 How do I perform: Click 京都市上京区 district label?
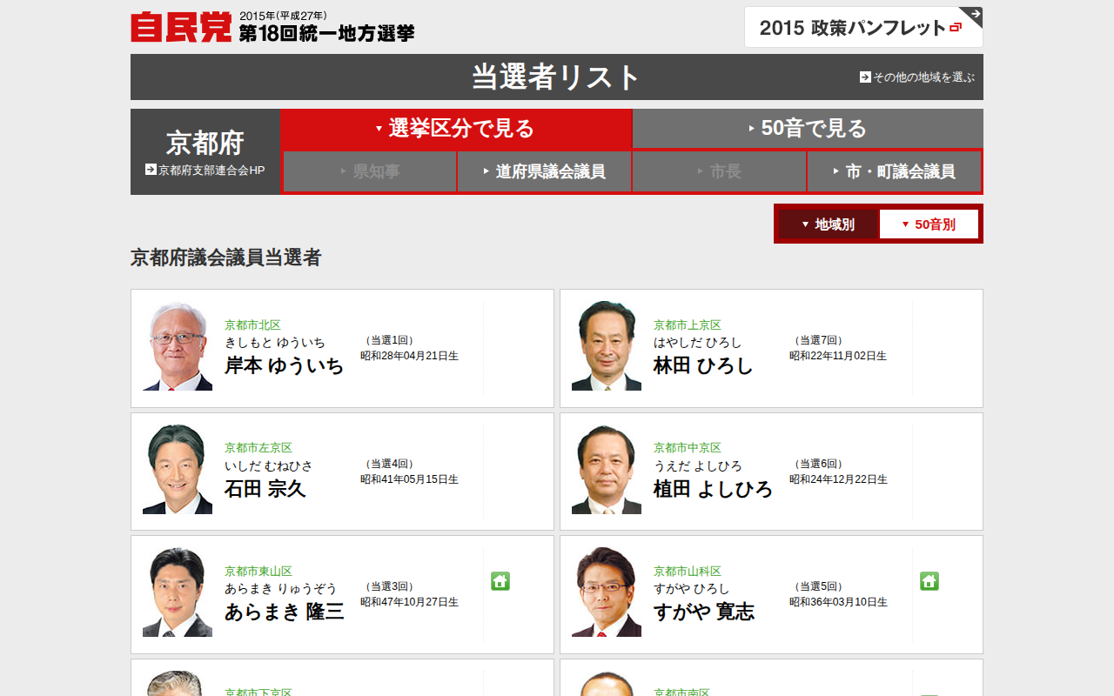point(688,325)
